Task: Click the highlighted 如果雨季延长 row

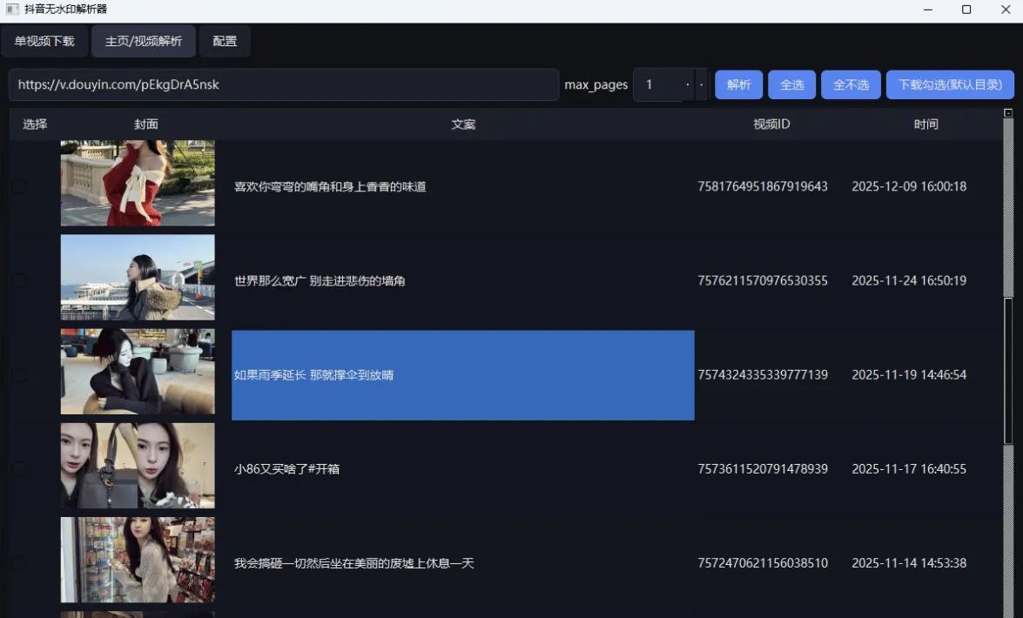Action: [x=461, y=374]
